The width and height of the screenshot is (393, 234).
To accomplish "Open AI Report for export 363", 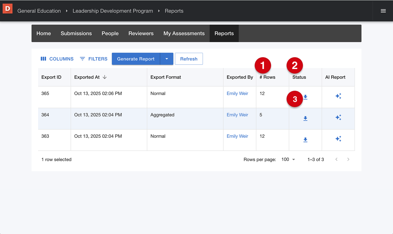I will (x=338, y=139).
